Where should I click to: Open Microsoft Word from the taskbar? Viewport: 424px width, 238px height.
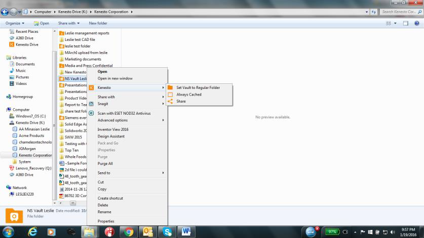click(x=186, y=232)
